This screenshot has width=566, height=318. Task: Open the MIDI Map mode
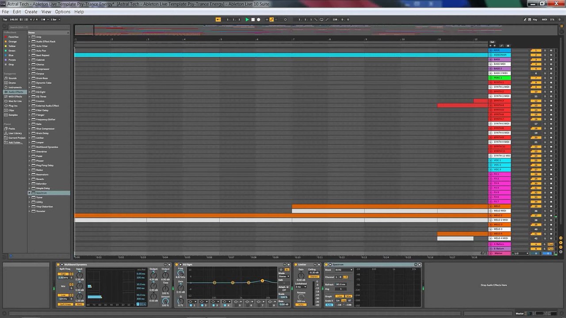tap(544, 19)
